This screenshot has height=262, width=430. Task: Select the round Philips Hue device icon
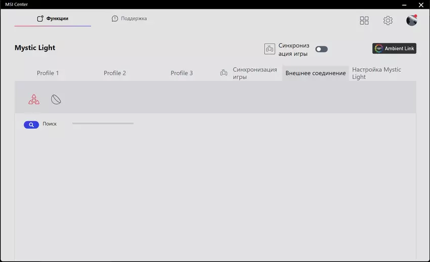(x=56, y=100)
